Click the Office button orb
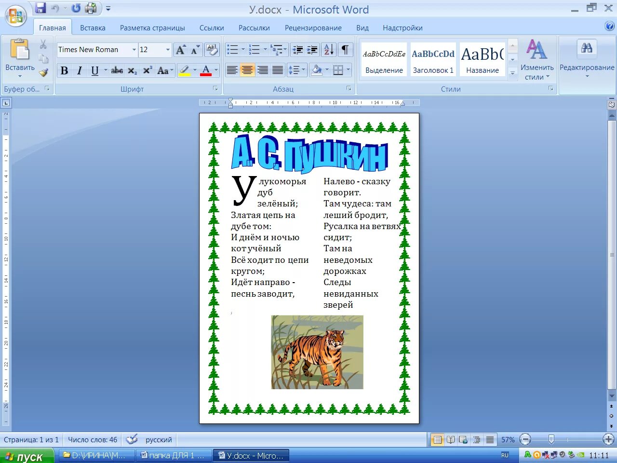The width and height of the screenshot is (617, 463). [15, 16]
